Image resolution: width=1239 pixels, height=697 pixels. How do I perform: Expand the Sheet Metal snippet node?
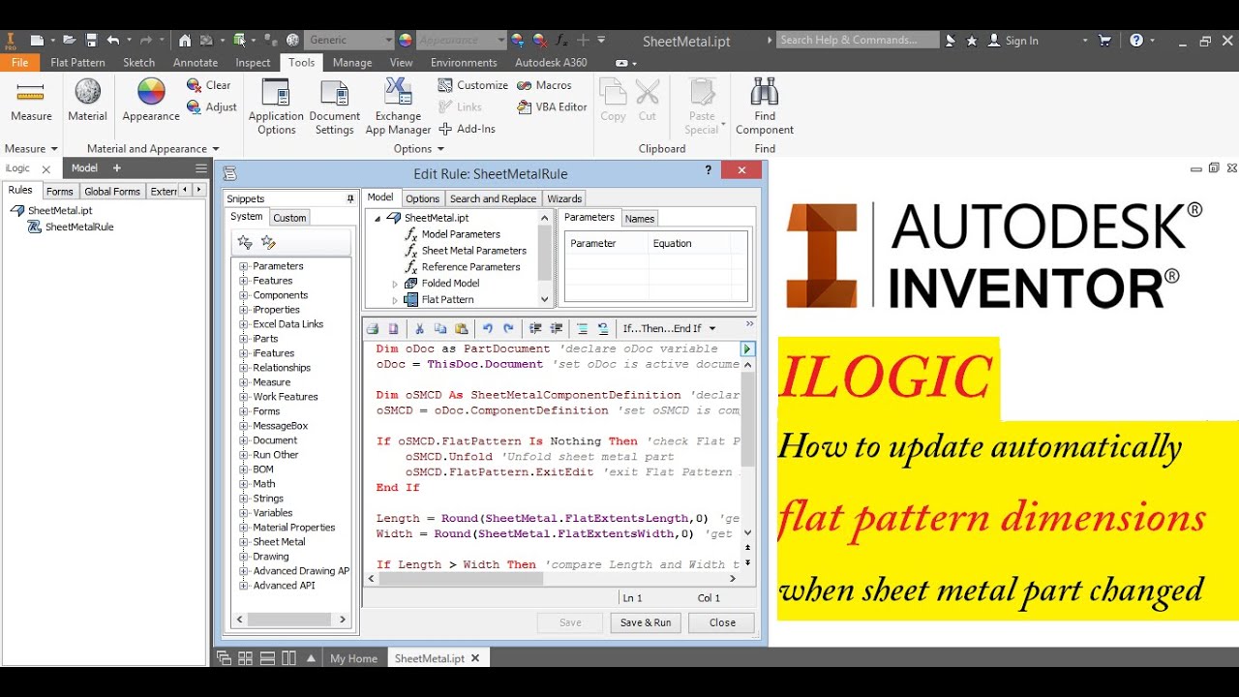(x=244, y=542)
